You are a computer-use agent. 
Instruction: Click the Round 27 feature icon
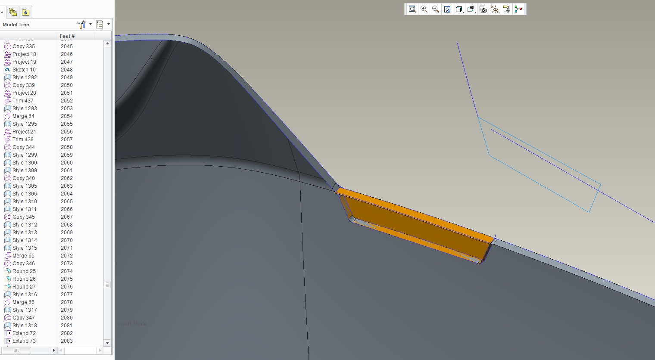pos(8,287)
